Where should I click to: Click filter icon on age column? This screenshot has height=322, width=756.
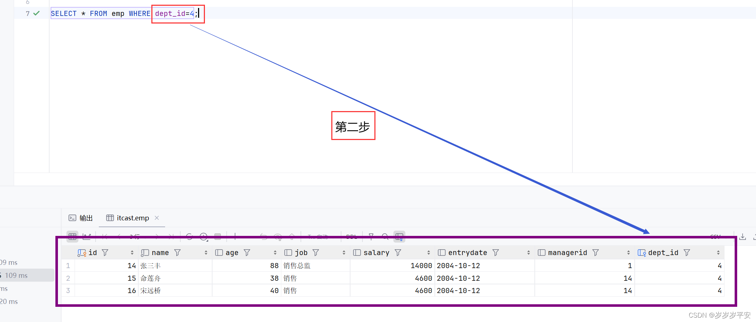(247, 253)
